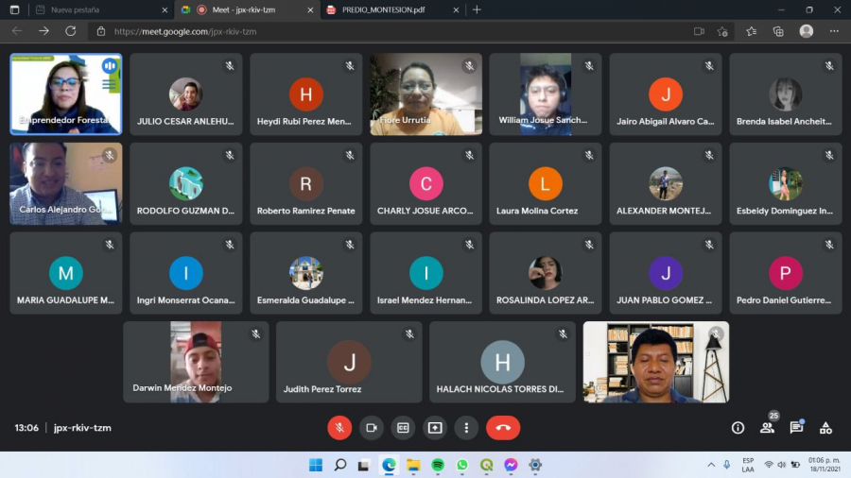Open the meeting details info icon
Viewport: 851px width, 478px height.
[x=738, y=428]
